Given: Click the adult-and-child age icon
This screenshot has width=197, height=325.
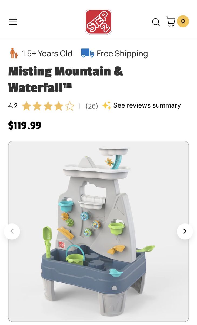Looking at the screenshot, I should pyautogui.click(x=14, y=53).
